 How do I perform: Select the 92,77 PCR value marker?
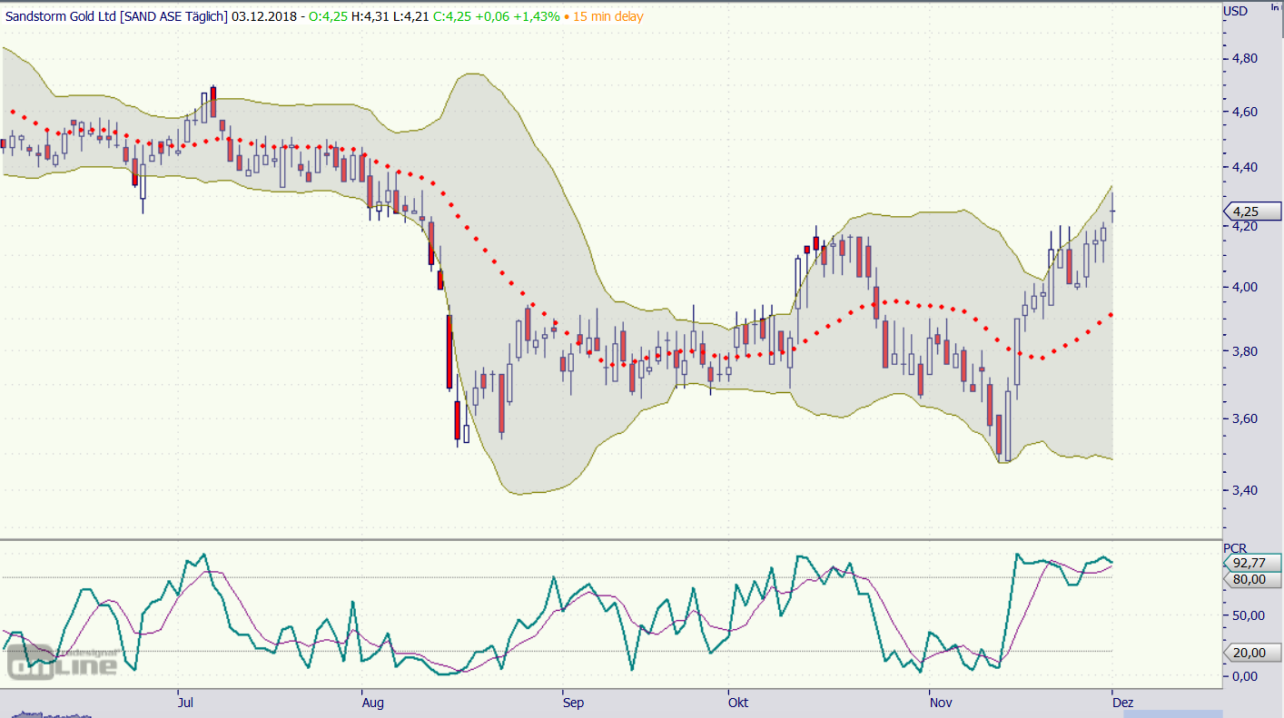[1254, 562]
